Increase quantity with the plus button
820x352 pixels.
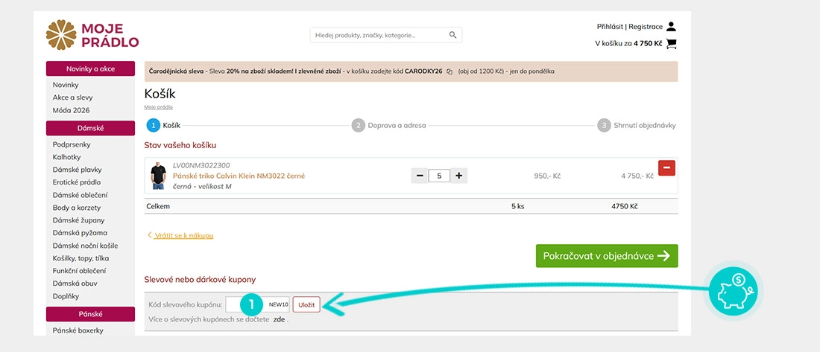(458, 176)
